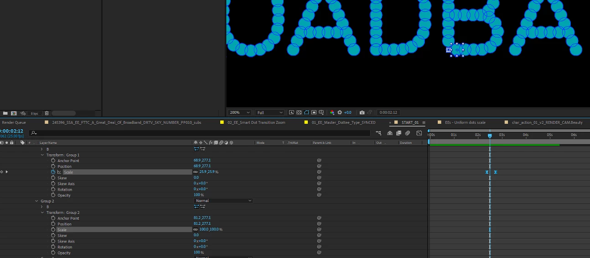The width and height of the screenshot is (590, 258).
Task: Switch to char_action_01_v2_RENDER_CAM.Beauty tab
Action: [547, 122]
